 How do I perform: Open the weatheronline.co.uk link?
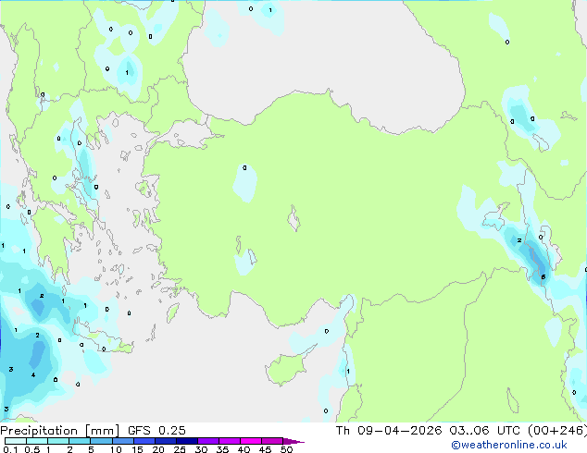pos(509,445)
